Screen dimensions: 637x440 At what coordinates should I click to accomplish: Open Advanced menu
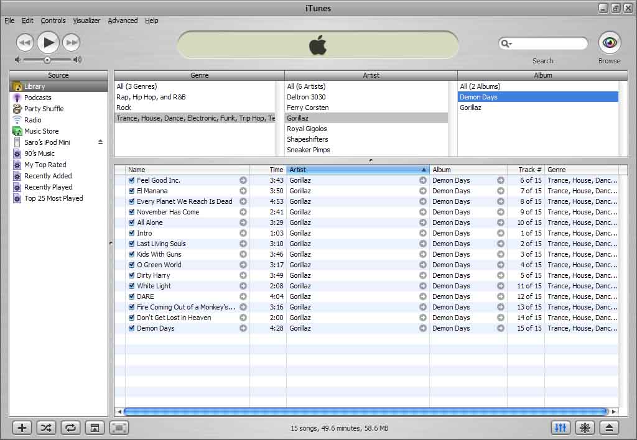pyautogui.click(x=123, y=21)
